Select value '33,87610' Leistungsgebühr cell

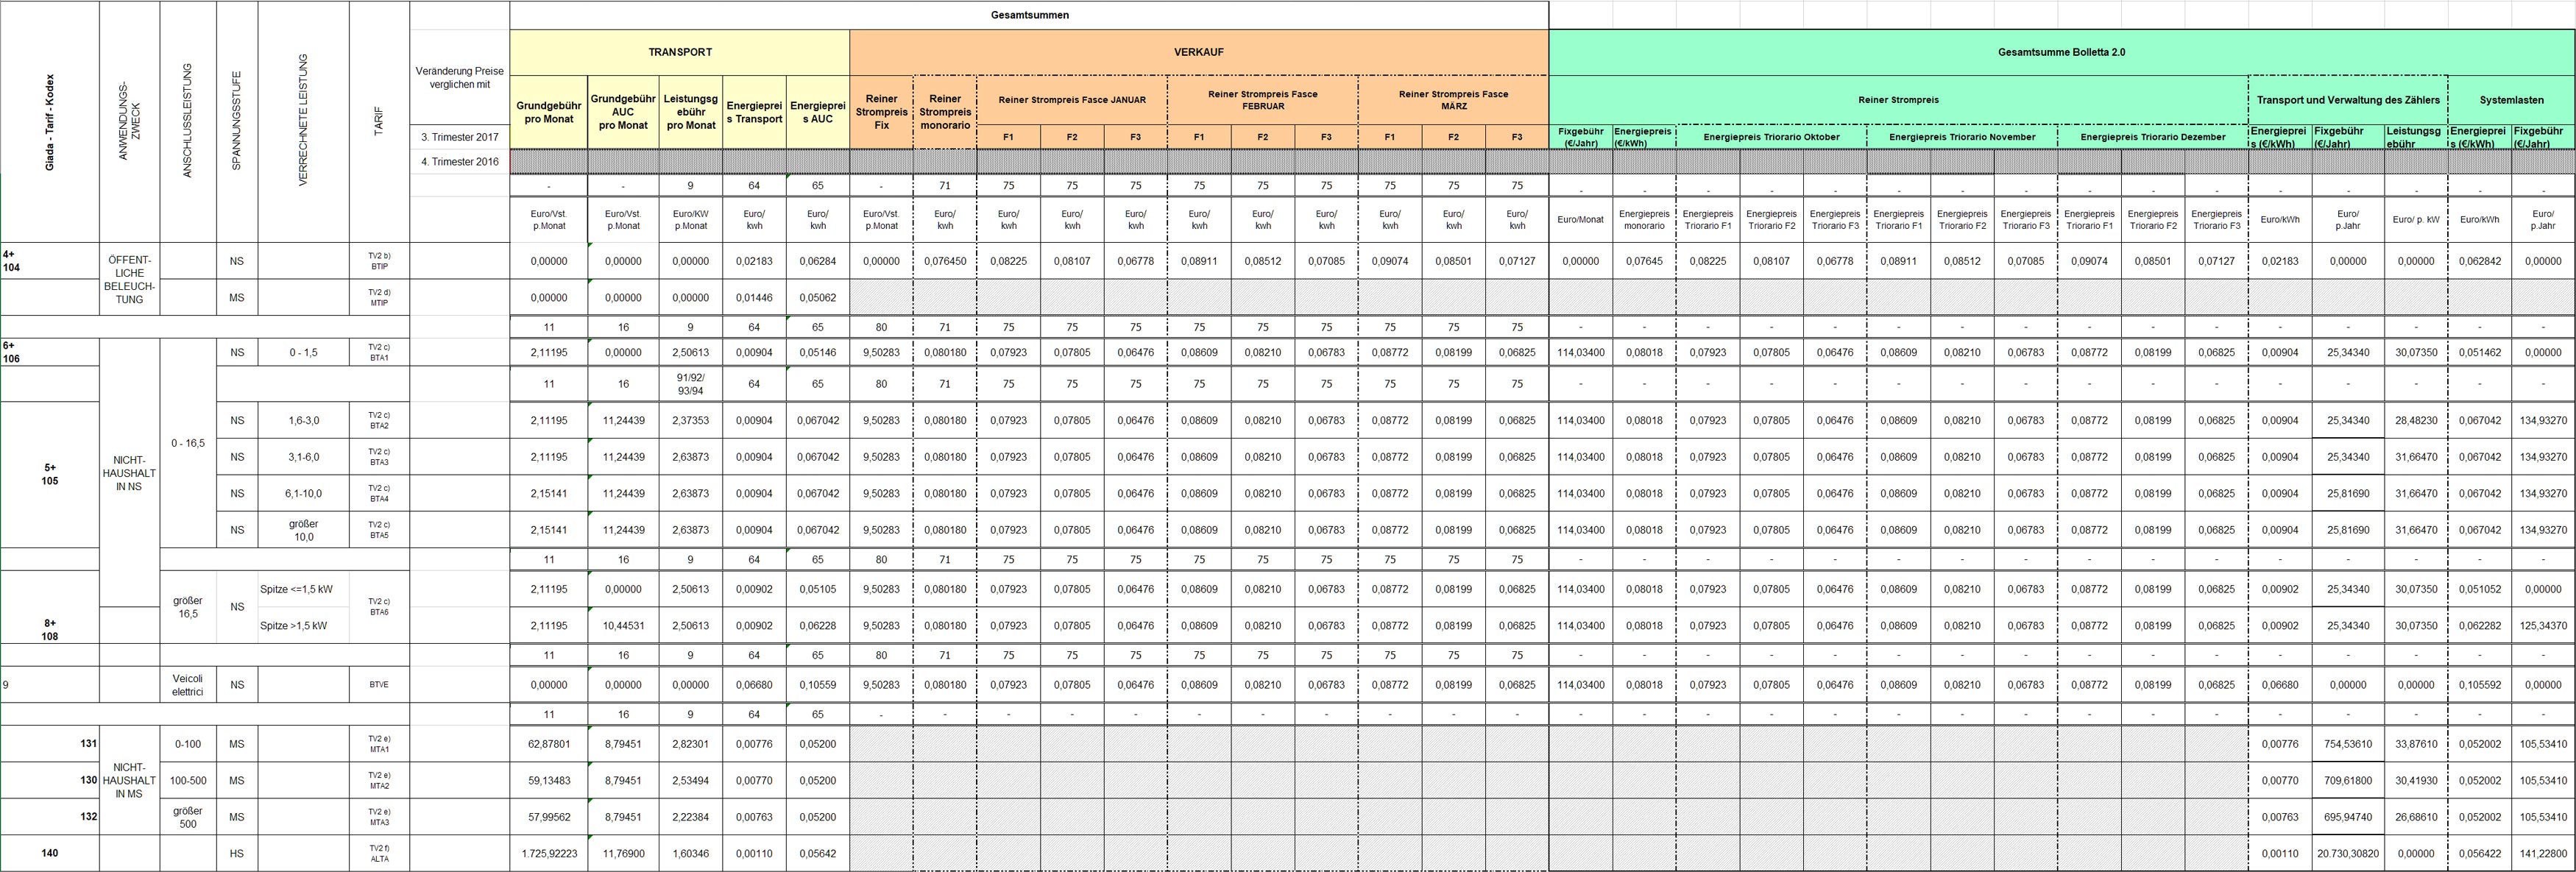coord(2416,744)
